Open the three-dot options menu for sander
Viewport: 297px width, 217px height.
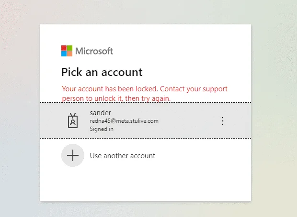click(x=223, y=121)
